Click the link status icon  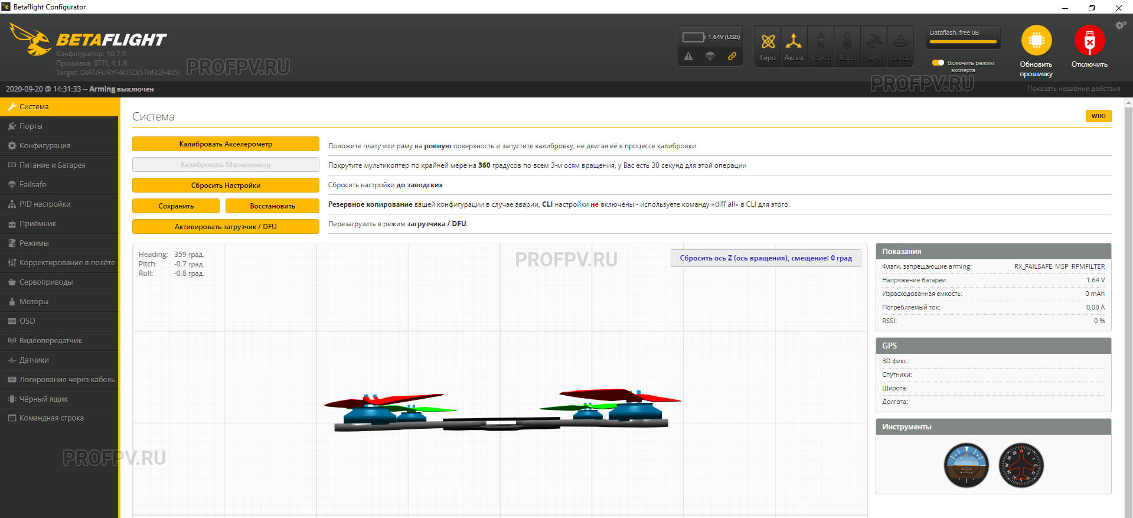(x=732, y=56)
